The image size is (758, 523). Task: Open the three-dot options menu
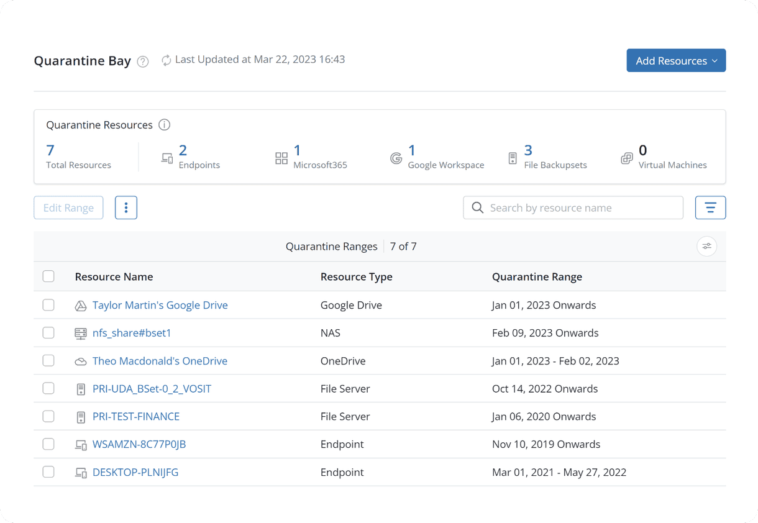[126, 207]
